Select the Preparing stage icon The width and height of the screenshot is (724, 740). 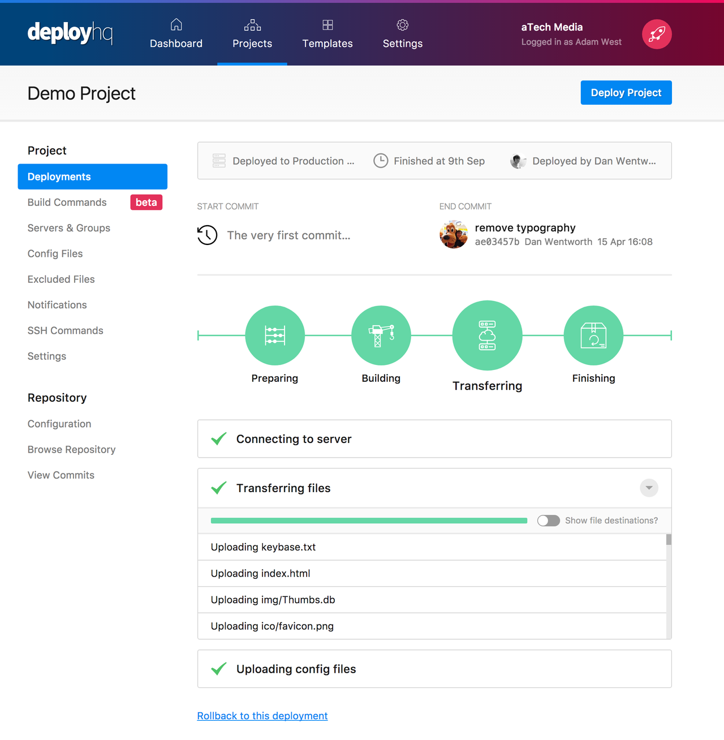pyautogui.click(x=275, y=335)
